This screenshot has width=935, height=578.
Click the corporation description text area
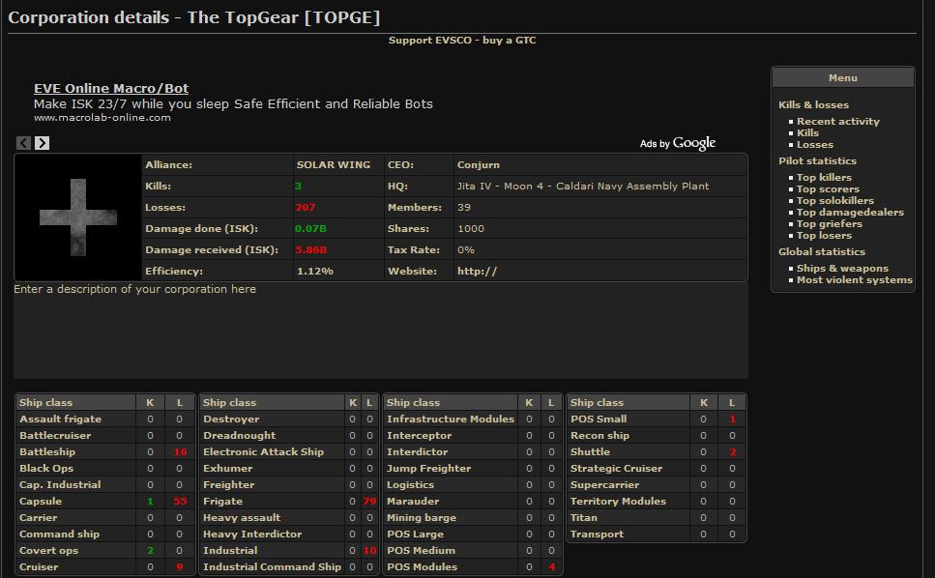[380, 331]
